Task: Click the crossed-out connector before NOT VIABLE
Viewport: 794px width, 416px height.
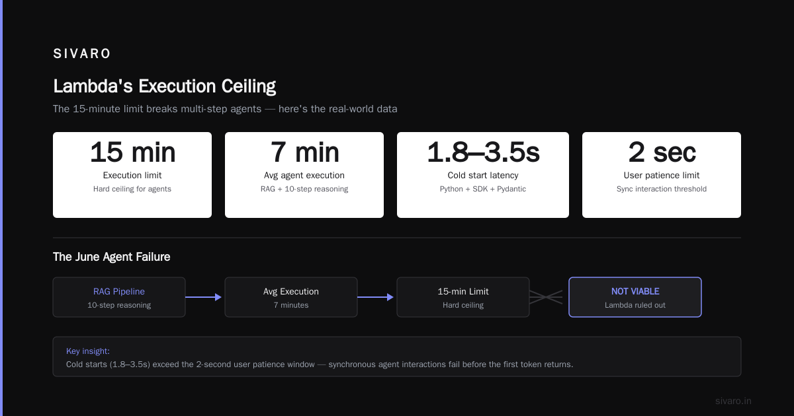Action: tap(546, 297)
